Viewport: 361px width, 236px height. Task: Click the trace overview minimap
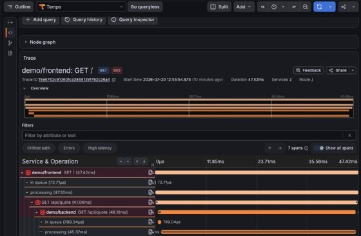pos(189,108)
